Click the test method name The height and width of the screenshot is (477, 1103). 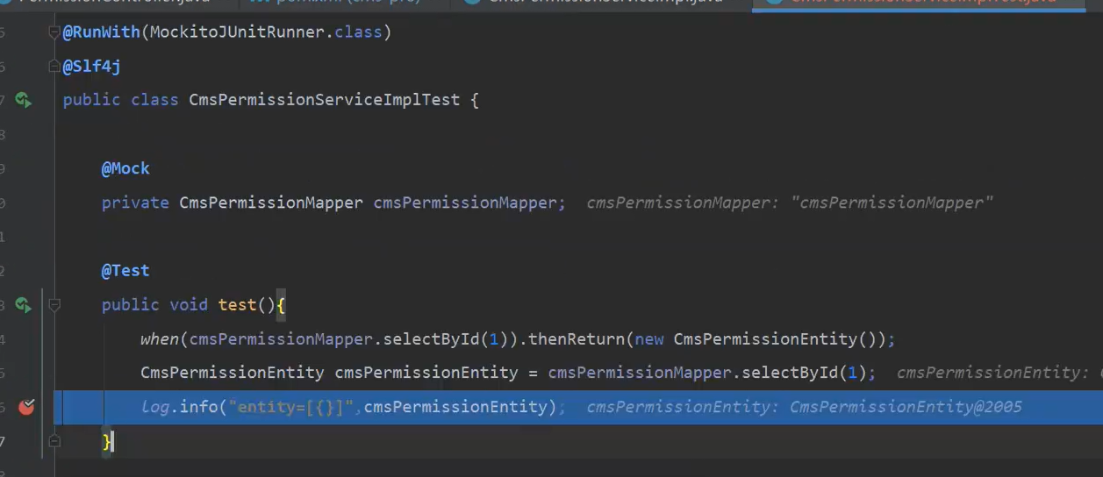pos(236,305)
